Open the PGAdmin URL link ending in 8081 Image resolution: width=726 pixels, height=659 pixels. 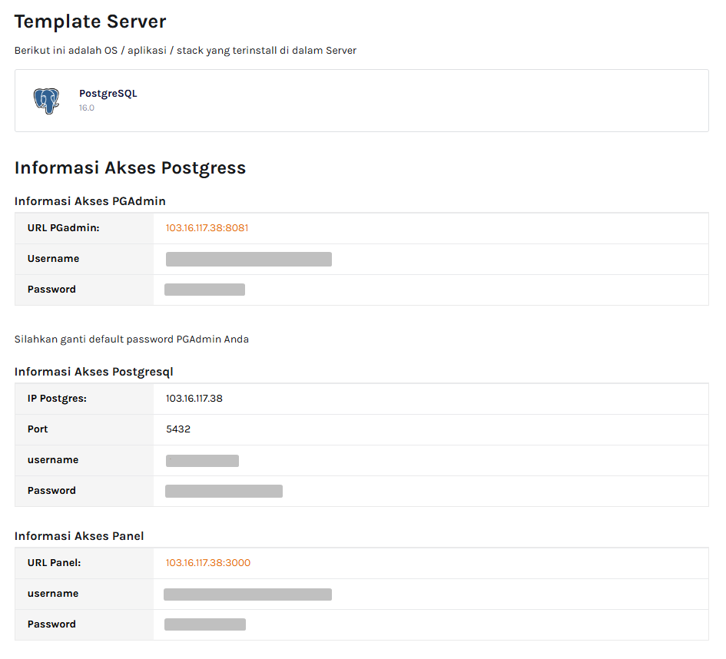[207, 228]
